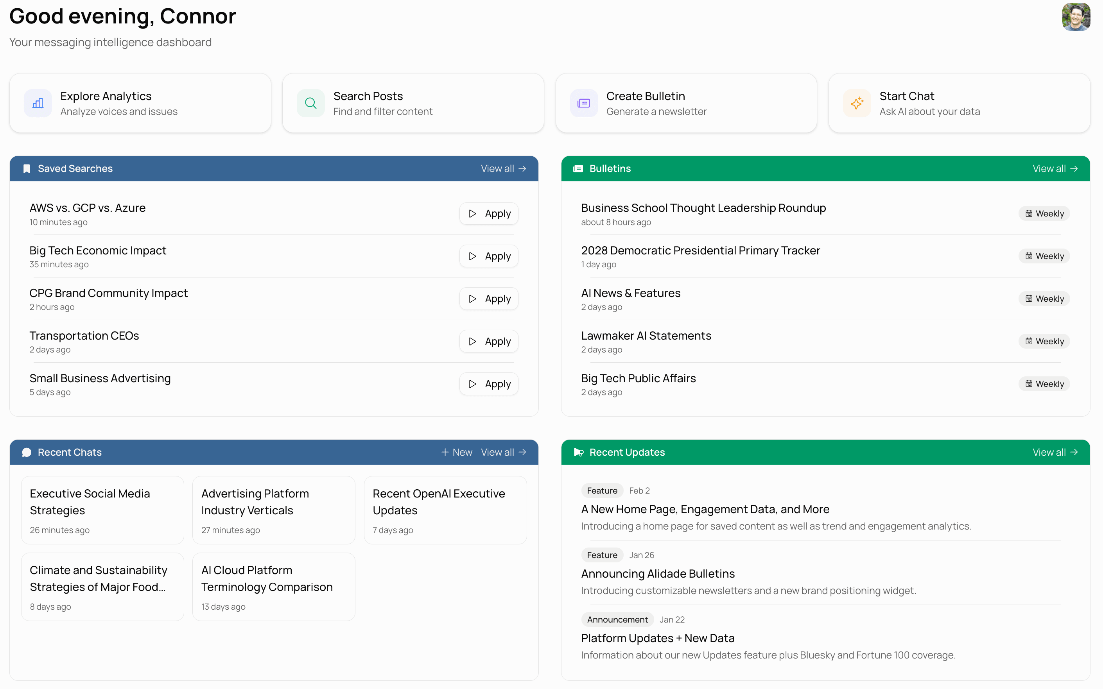Start a new chat via the New button
The image size is (1103, 689).
click(x=456, y=452)
